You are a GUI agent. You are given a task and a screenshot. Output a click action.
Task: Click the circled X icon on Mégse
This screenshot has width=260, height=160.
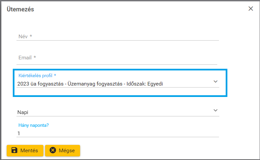pos(53,150)
